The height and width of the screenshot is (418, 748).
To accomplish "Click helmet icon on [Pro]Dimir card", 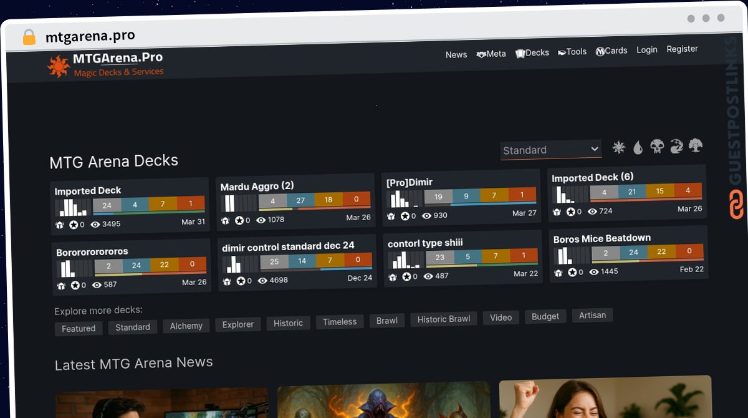I will pos(391,216).
